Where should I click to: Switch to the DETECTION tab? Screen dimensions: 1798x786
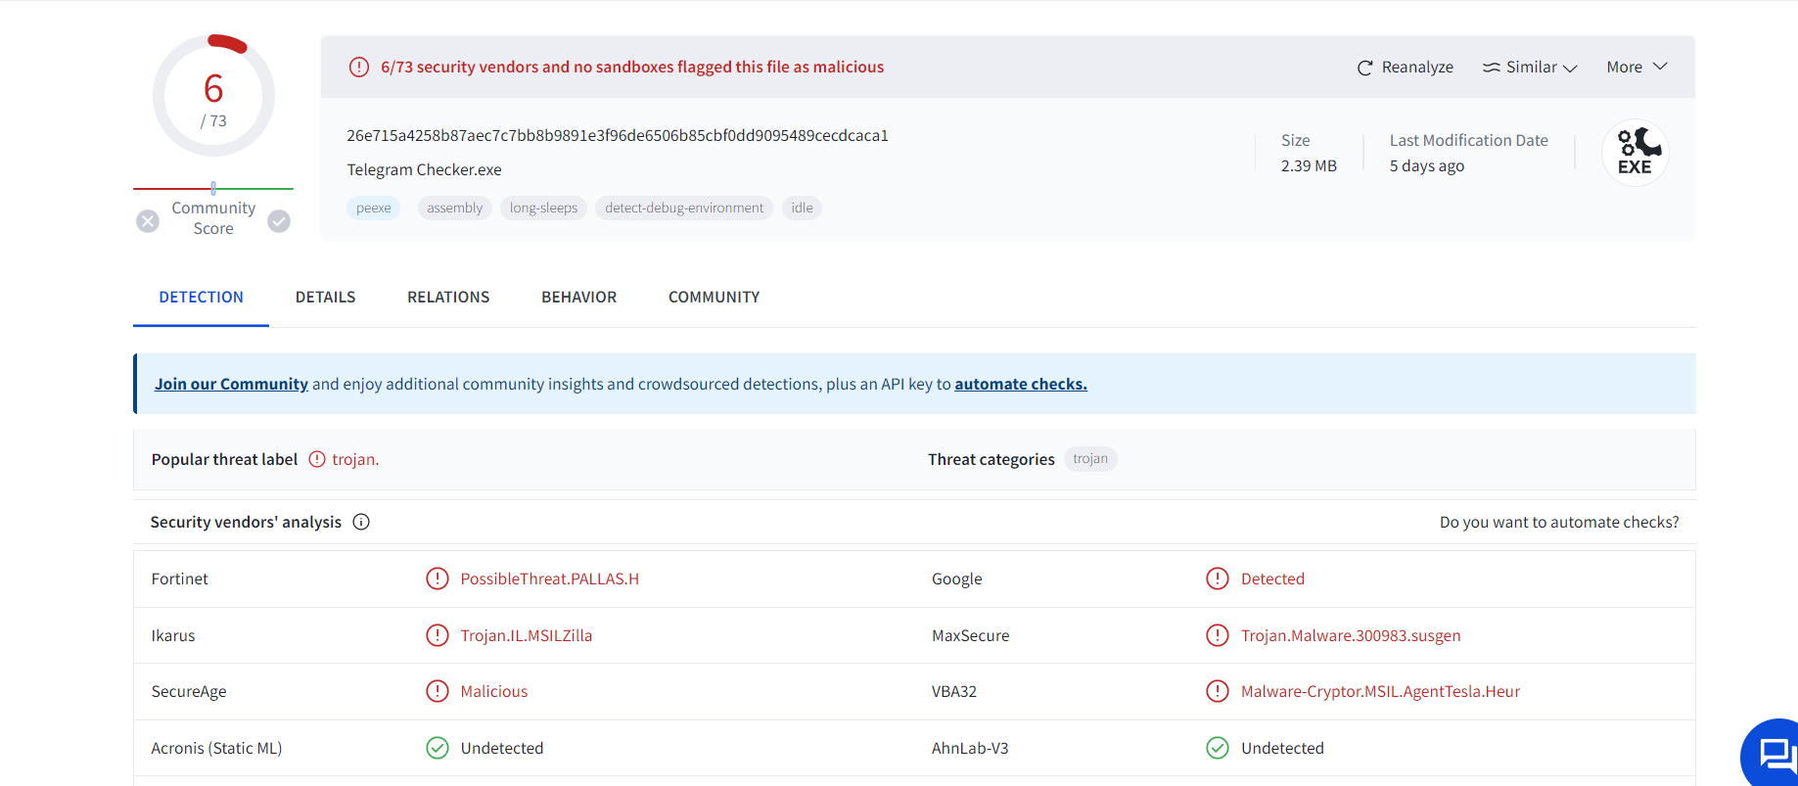(x=201, y=297)
